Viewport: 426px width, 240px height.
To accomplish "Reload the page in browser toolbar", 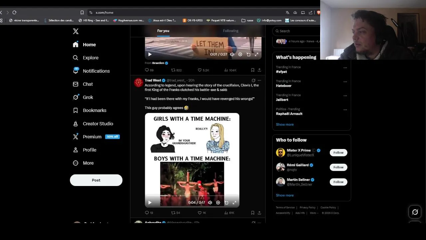I will click(x=14, y=12).
